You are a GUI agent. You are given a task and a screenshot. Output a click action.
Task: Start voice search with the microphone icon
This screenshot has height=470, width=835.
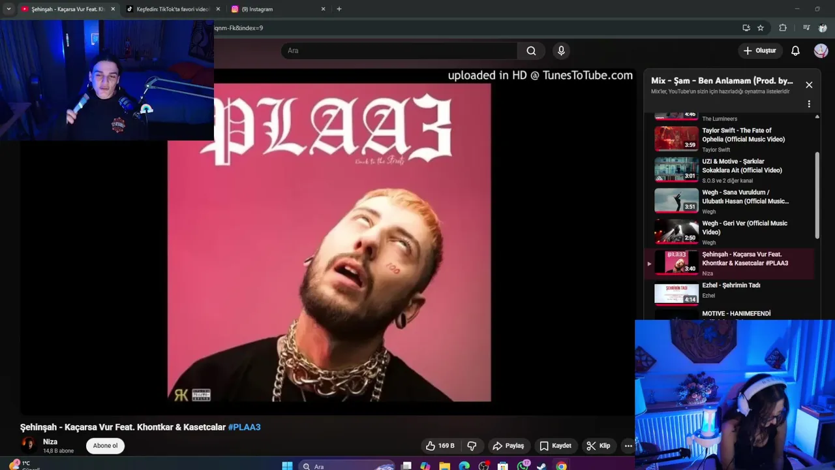coord(561,51)
